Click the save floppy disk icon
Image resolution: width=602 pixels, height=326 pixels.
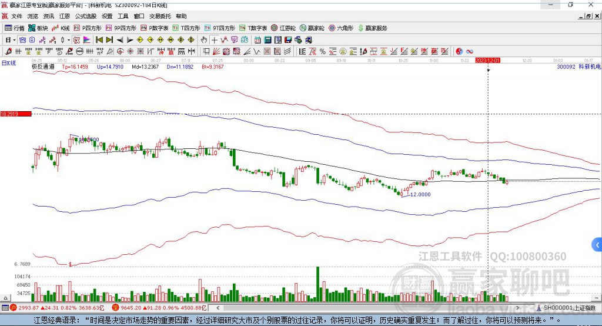pos(288,40)
